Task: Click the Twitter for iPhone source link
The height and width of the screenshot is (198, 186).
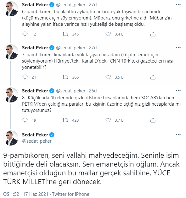Action: pos(71,194)
